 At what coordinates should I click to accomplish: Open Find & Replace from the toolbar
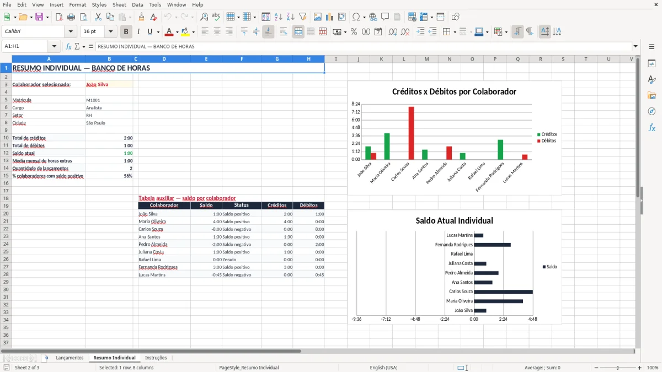pyautogui.click(x=204, y=17)
